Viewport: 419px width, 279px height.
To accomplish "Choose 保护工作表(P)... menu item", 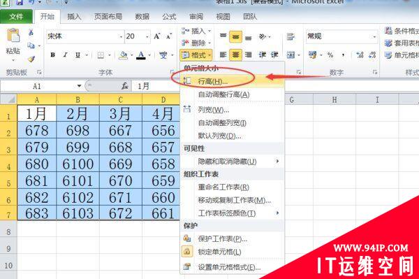I will [x=232, y=238].
